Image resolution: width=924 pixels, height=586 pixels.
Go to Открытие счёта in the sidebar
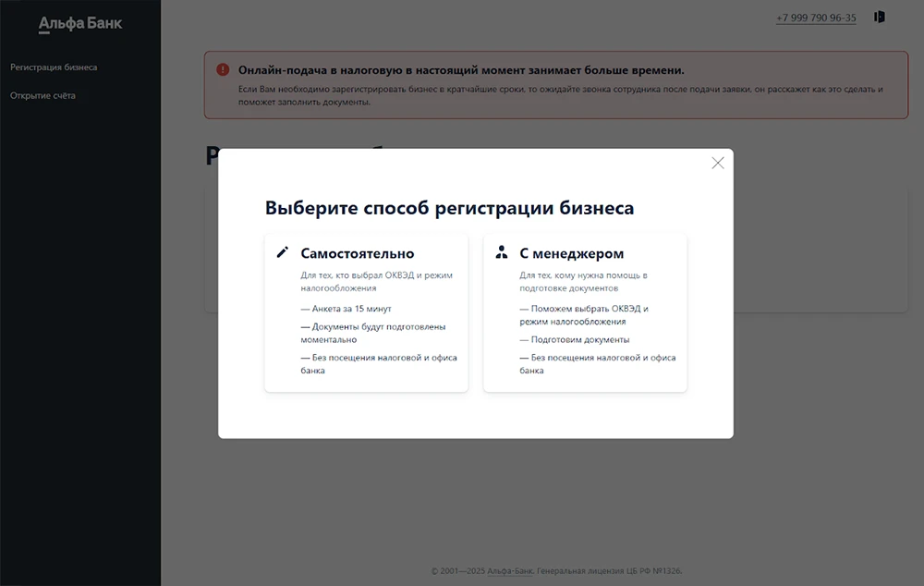43,95
